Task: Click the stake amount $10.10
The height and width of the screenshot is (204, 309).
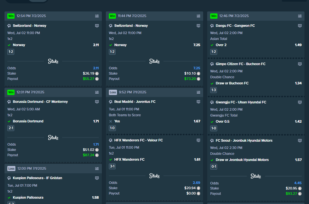Action: 190,73
